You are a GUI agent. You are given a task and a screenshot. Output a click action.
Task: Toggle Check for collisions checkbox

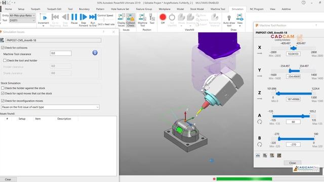coord(3,48)
